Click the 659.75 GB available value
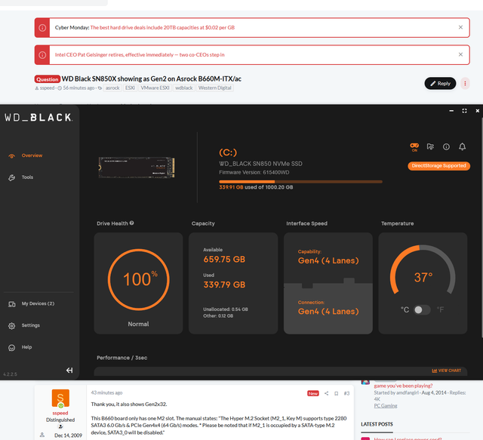 pyautogui.click(x=224, y=260)
